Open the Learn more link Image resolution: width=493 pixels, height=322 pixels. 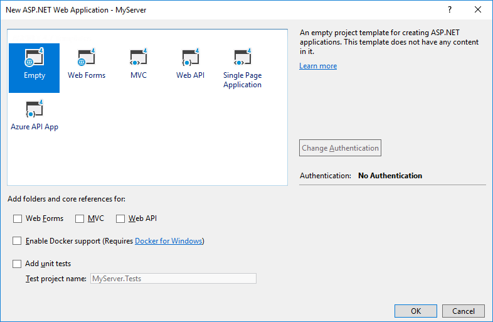click(318, 66)
